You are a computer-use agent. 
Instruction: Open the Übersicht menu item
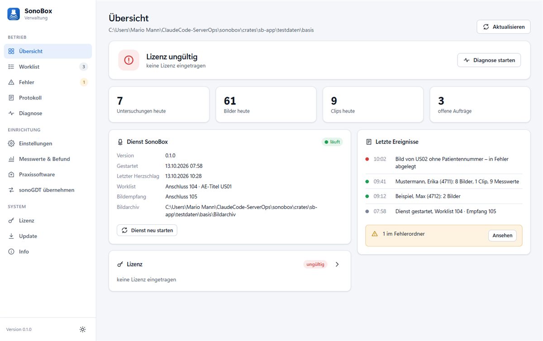coord(48,51)
